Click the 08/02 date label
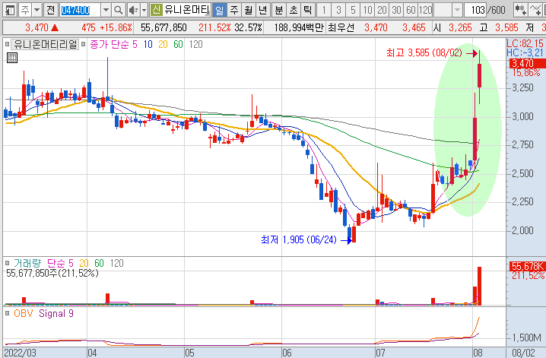 pyautogui.click(x=523, y=353)
